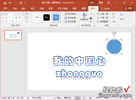Screen dimensions: 136x100
Task: Select the rounded rectangle shape
Action: [x=3, y=18]
